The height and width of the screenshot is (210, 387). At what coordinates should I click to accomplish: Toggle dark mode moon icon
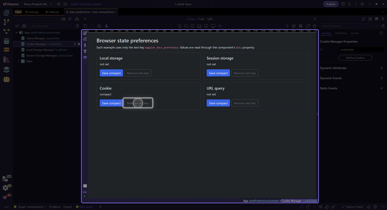(107, 26)
